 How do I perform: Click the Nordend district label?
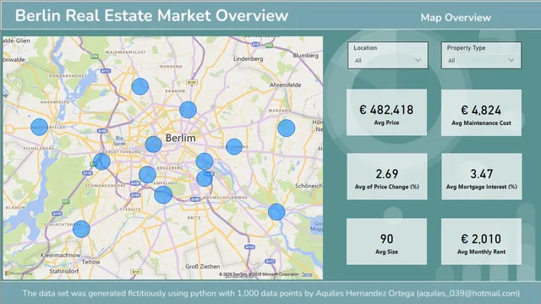171,66
